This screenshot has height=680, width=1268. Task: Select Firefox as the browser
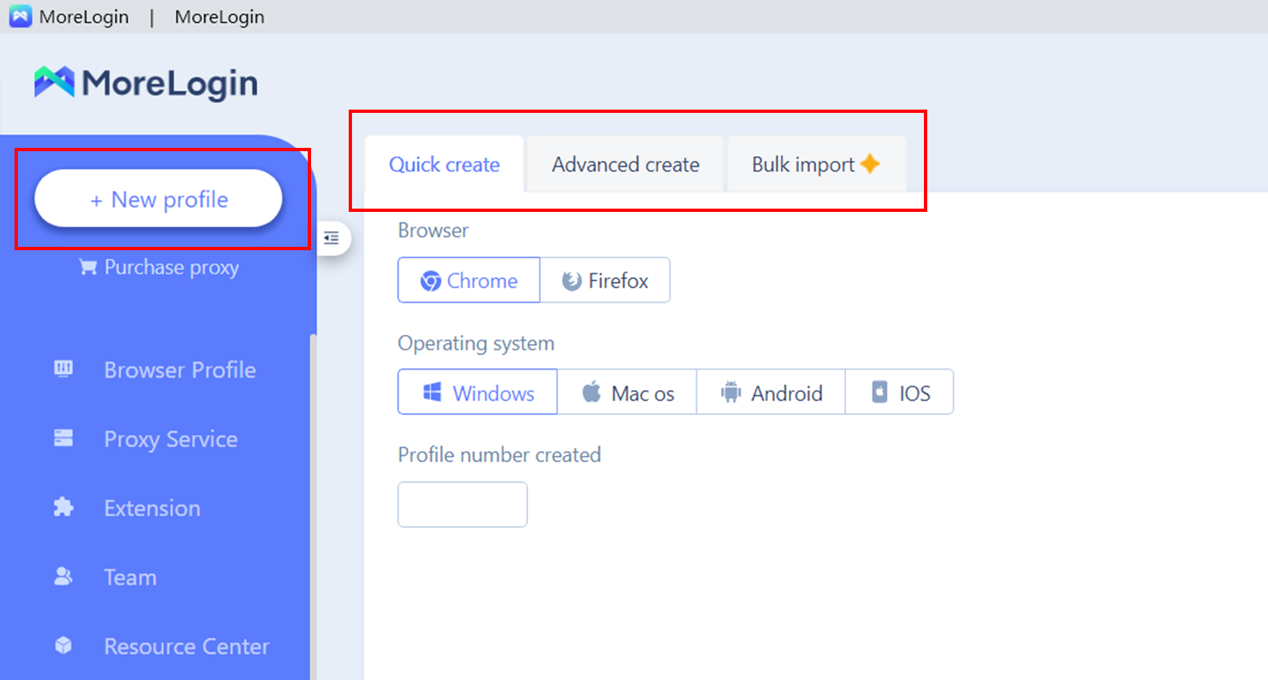(x=605, y=280)
